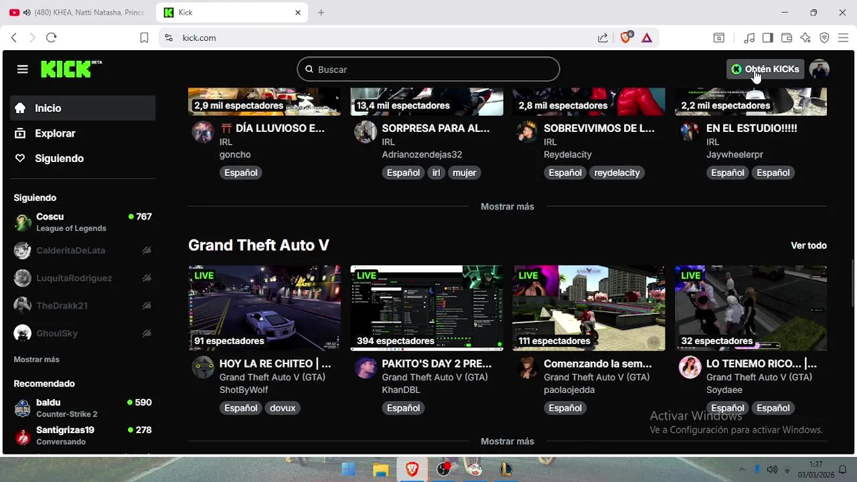The height and width of the screenshot is (482, 857).
Task: Open the paolaojedda stream thumbnail with 111 espectadores
Action: tap(589, 308)
